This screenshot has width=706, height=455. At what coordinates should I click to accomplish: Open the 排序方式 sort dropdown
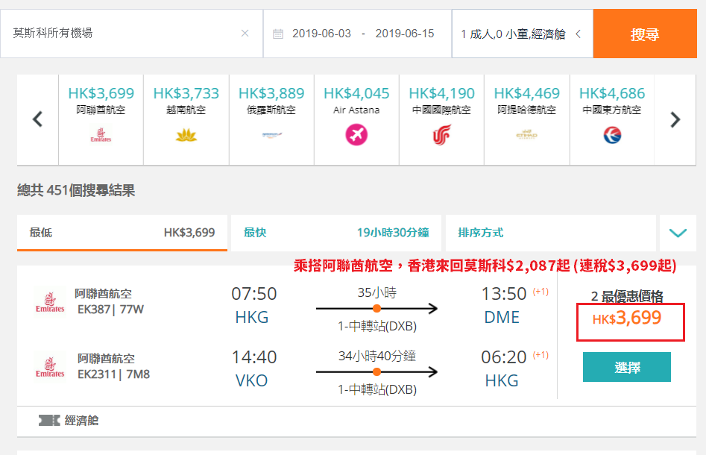pyautogui.click(x=550, y=233)
